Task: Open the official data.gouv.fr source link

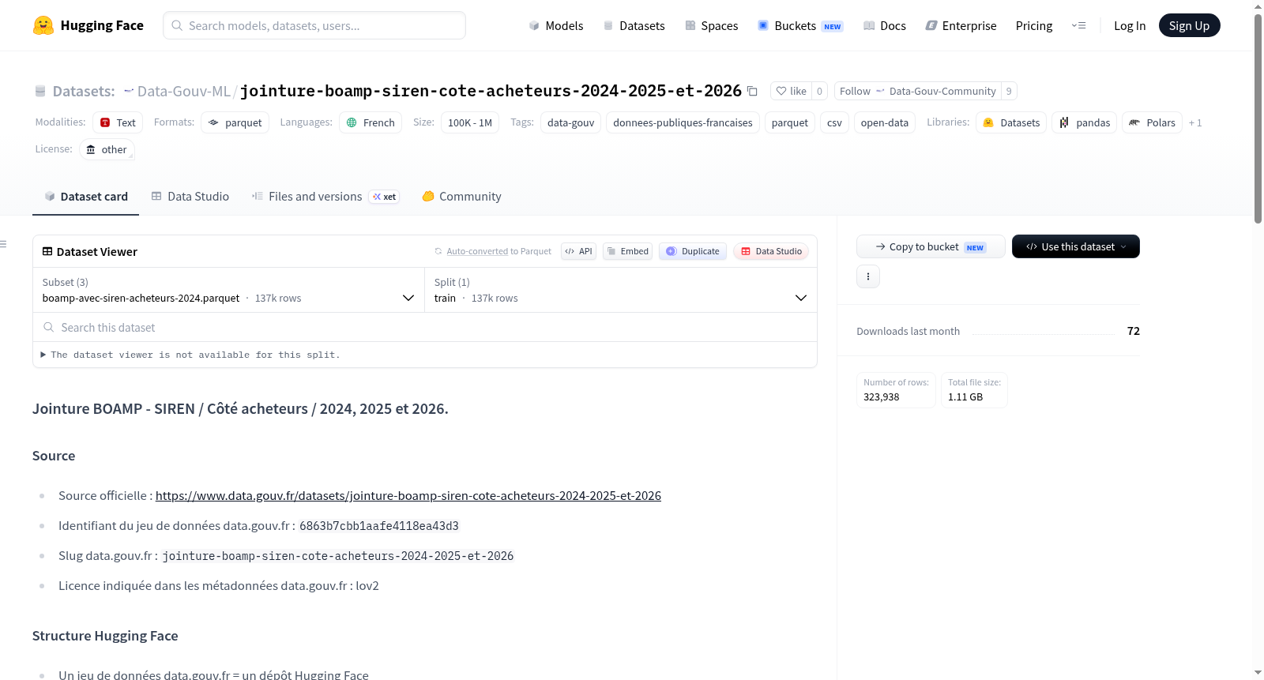Action: click(408, 496)
